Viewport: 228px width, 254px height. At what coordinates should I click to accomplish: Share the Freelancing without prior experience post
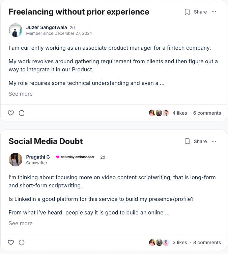pos(200,12)
